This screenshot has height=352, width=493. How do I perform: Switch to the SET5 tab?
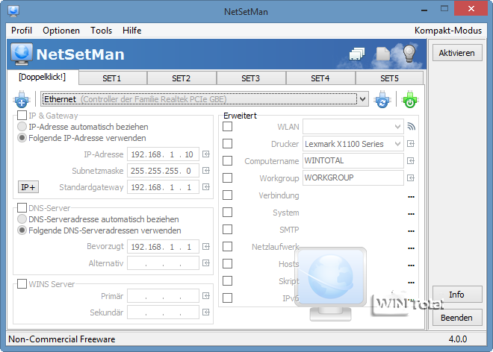point(390,78)
